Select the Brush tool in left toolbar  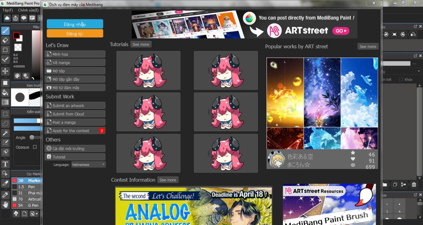[x=5, y=31]
